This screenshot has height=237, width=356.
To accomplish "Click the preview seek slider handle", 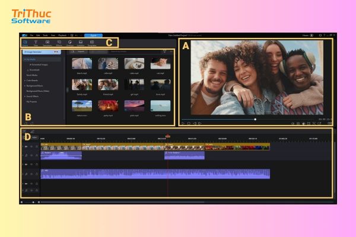I will coord(255,119).
